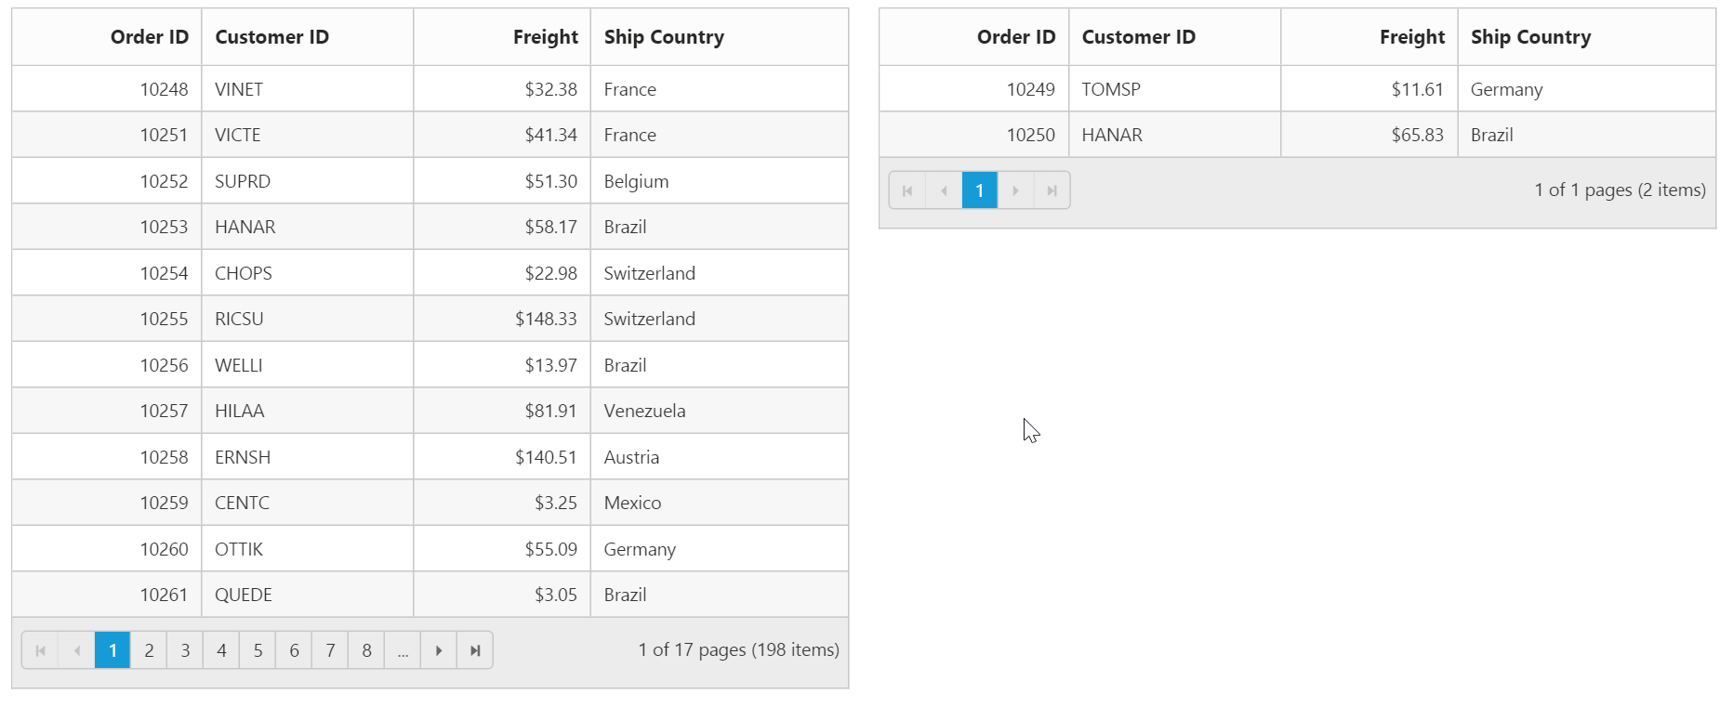
Task: Click the previous page arrow on right grid
Action: tap(944, 190)
